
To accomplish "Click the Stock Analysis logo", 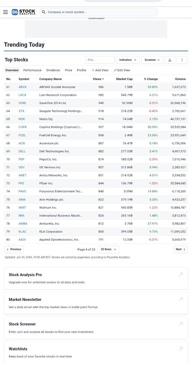I will pyautogui.click(x=23, y=12).
